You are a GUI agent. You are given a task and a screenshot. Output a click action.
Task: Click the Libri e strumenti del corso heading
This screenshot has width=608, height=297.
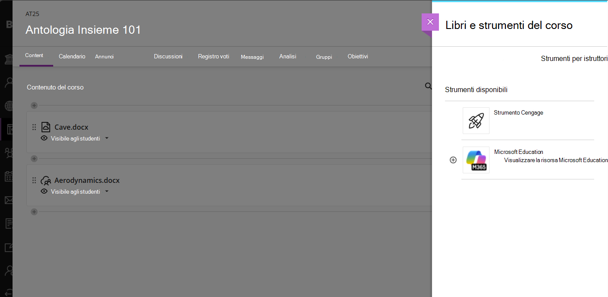(x=509, y=25)
